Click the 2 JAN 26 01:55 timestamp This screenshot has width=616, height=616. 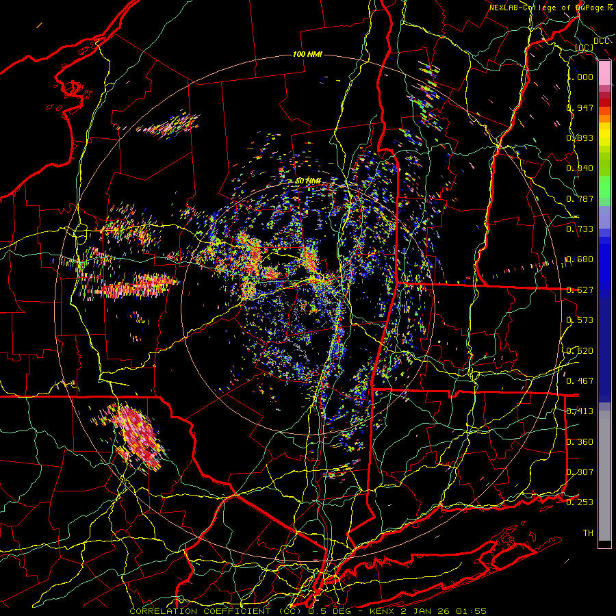coord(444,611)
